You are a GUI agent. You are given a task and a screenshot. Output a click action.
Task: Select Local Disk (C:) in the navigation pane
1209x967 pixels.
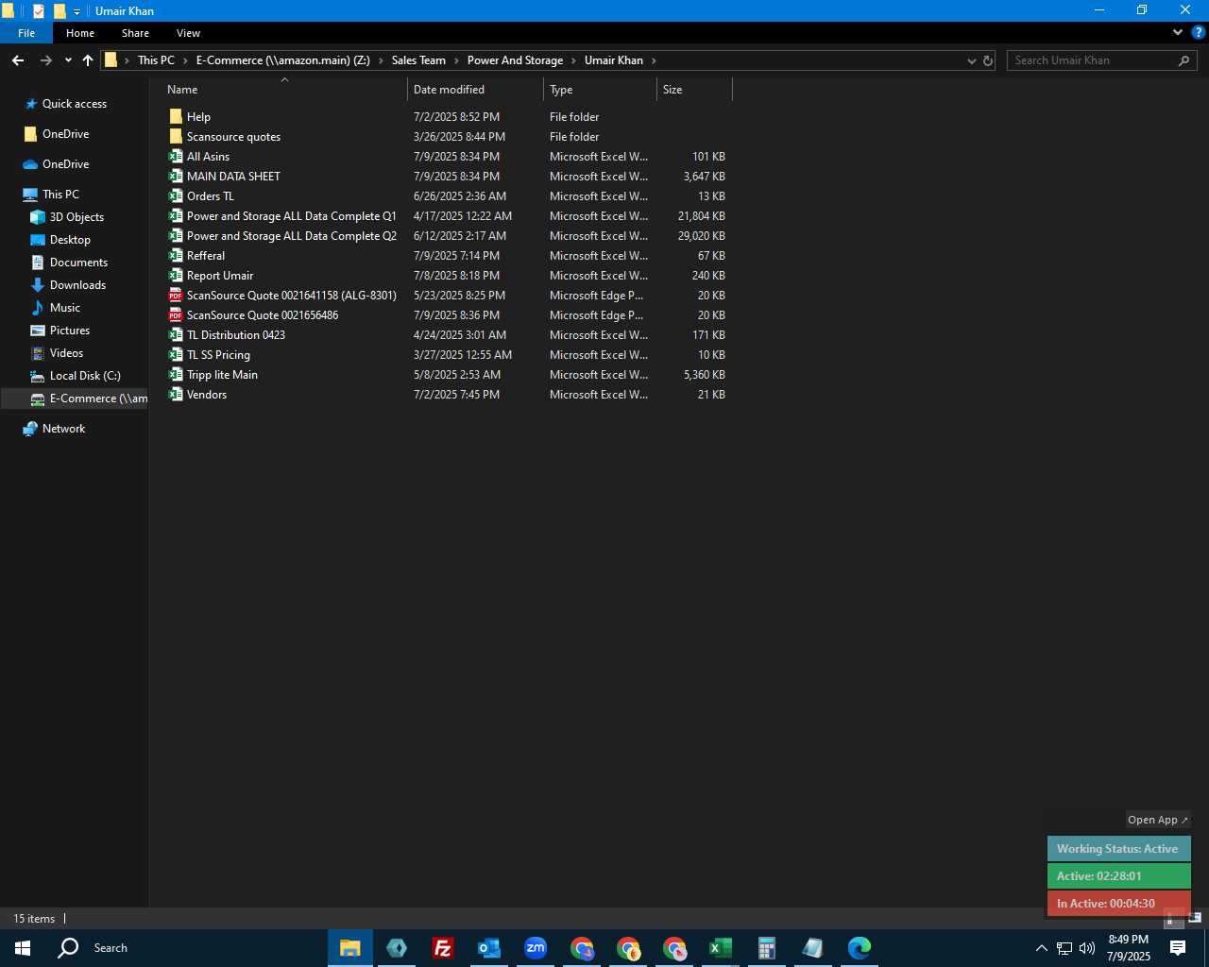pos(85,376)
